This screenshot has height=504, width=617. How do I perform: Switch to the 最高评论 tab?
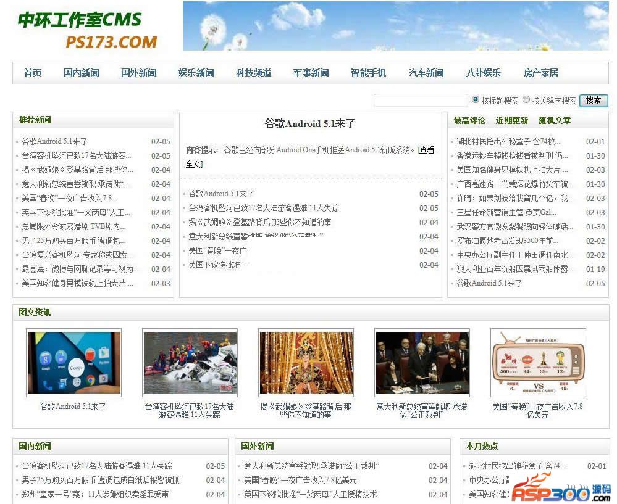tap(469, 120)
